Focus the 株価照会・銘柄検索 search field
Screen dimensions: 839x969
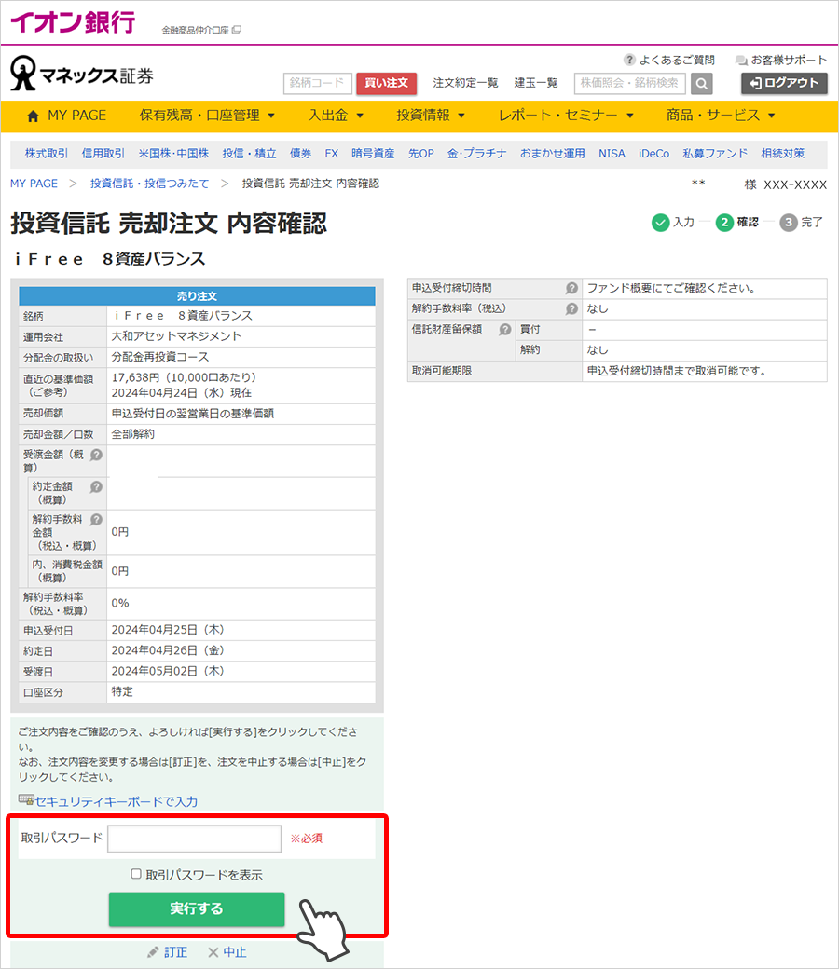630,83
